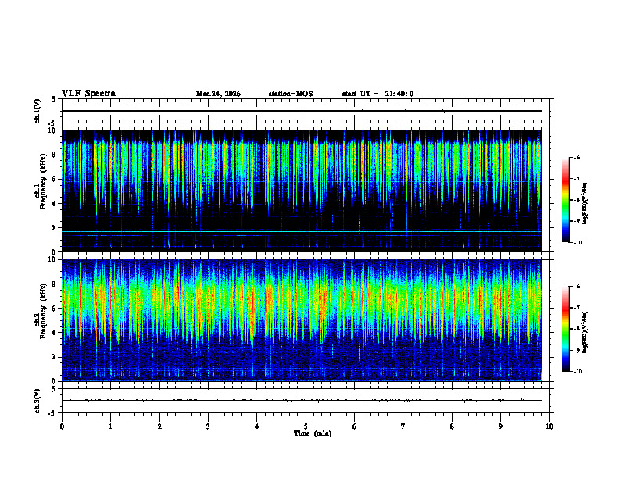The height and width of the screenshot is (478, 619).
Task: Click time axis tick label "3"
Action: pos(208,426)
